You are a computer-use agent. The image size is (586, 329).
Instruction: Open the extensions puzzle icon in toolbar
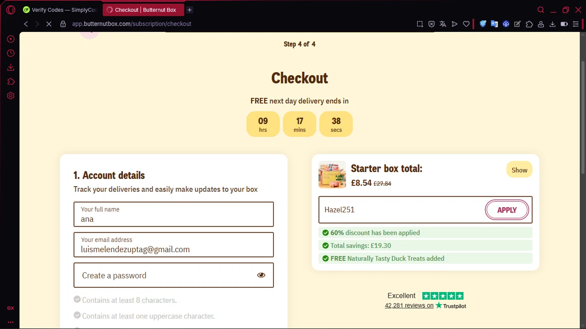coord(529,24)
